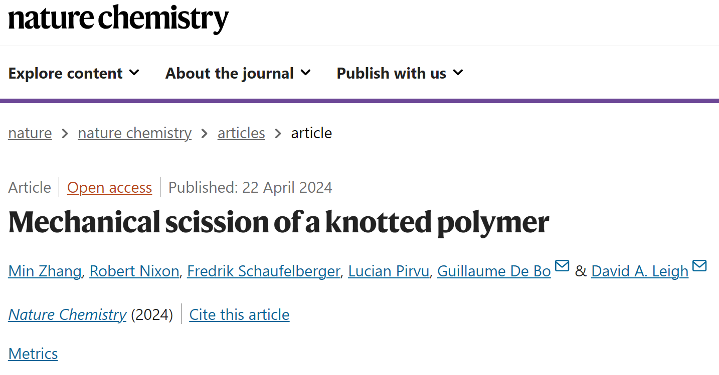
Task: Click the Nature Chemistry journal italic link
Action: [67, 314]
